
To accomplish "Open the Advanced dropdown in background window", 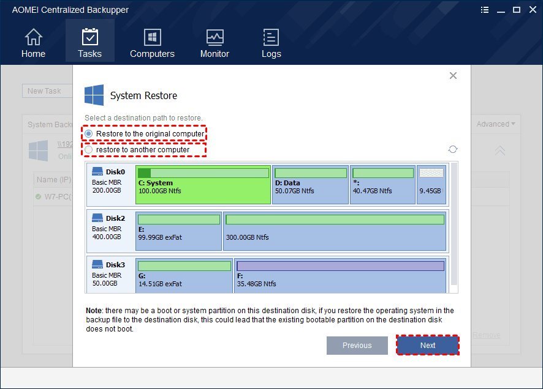I will click(x=496, y=124).
